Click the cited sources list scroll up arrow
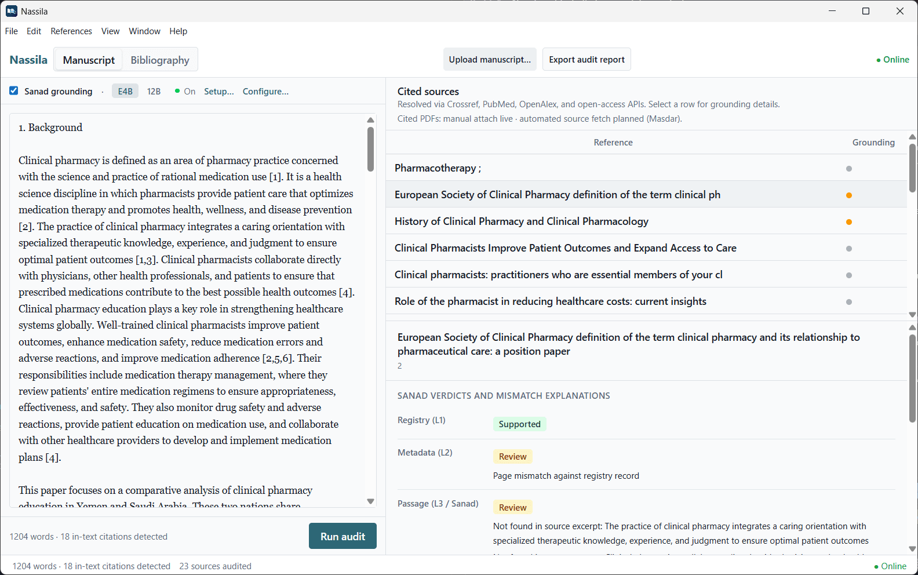This screenshot has height=575, width=918. pyautogui.click(x=912, y=137)
